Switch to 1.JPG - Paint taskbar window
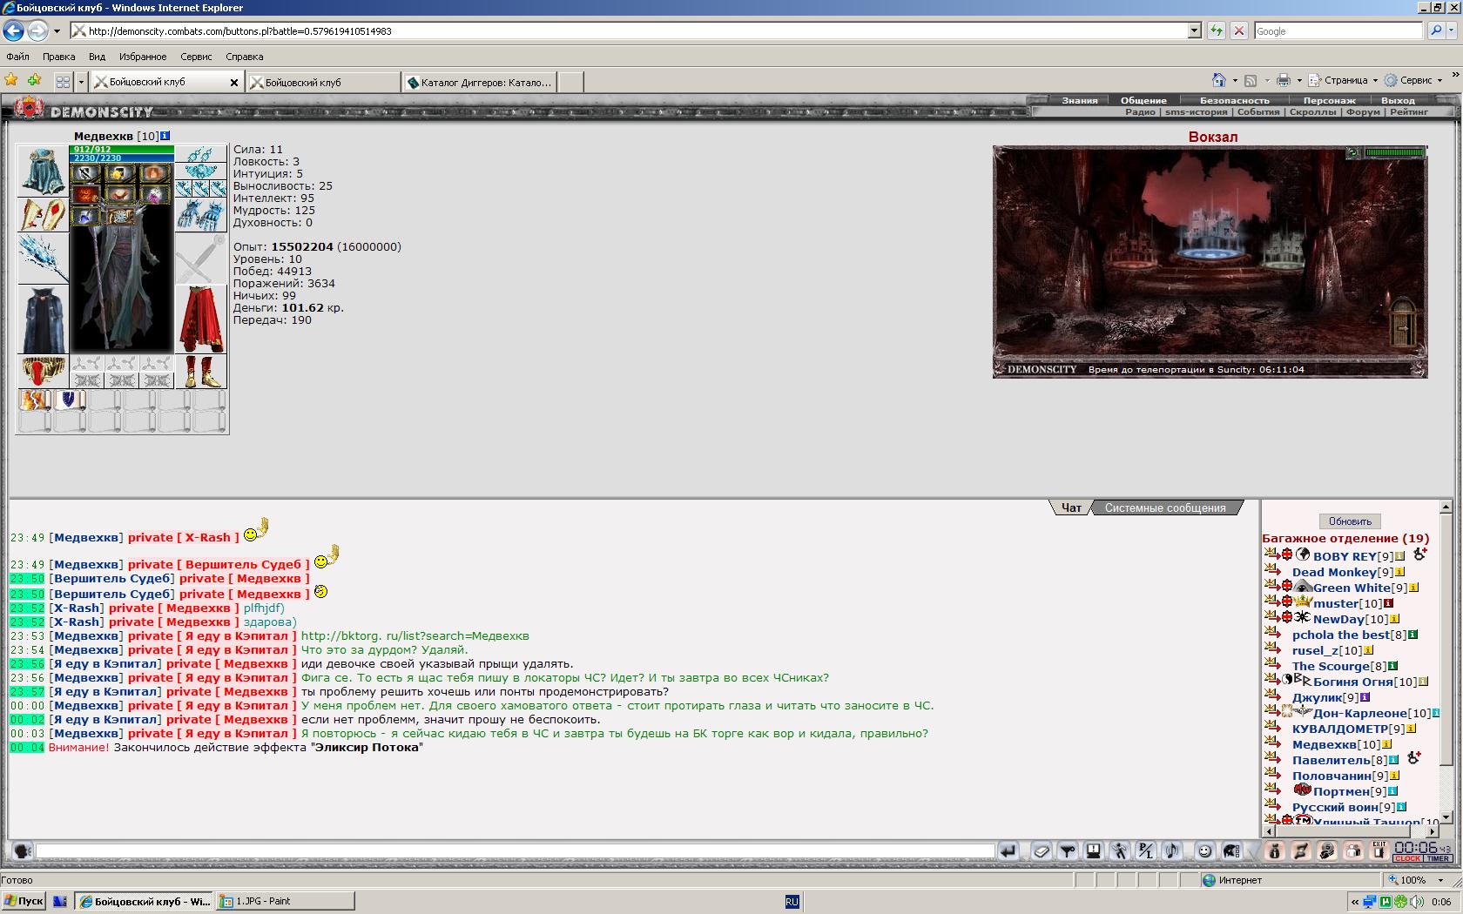Screen dimensions: 1463x914 (x=285, y=901)
